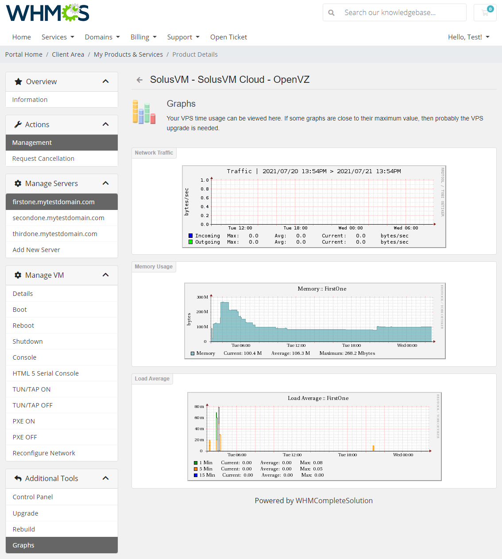Screen dimensions: 502x559
Task: Click the Load Average graph image
Action: [x=314, y=436]
